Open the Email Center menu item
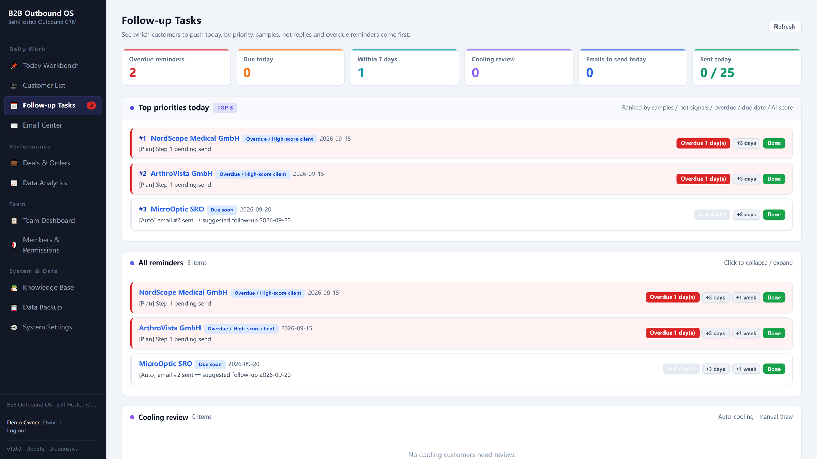The width and height of the screenshot is (817, 459). [53, 125]
